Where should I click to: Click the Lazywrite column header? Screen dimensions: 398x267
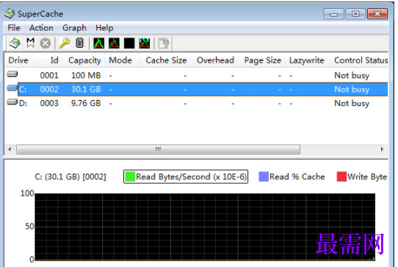pos(308,60)
